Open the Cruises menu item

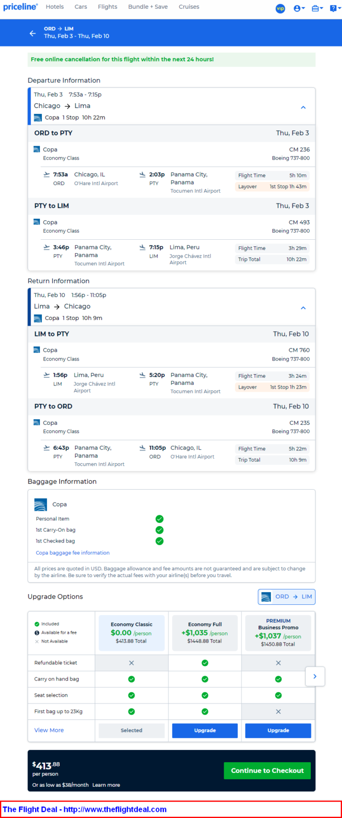[189, 7]
